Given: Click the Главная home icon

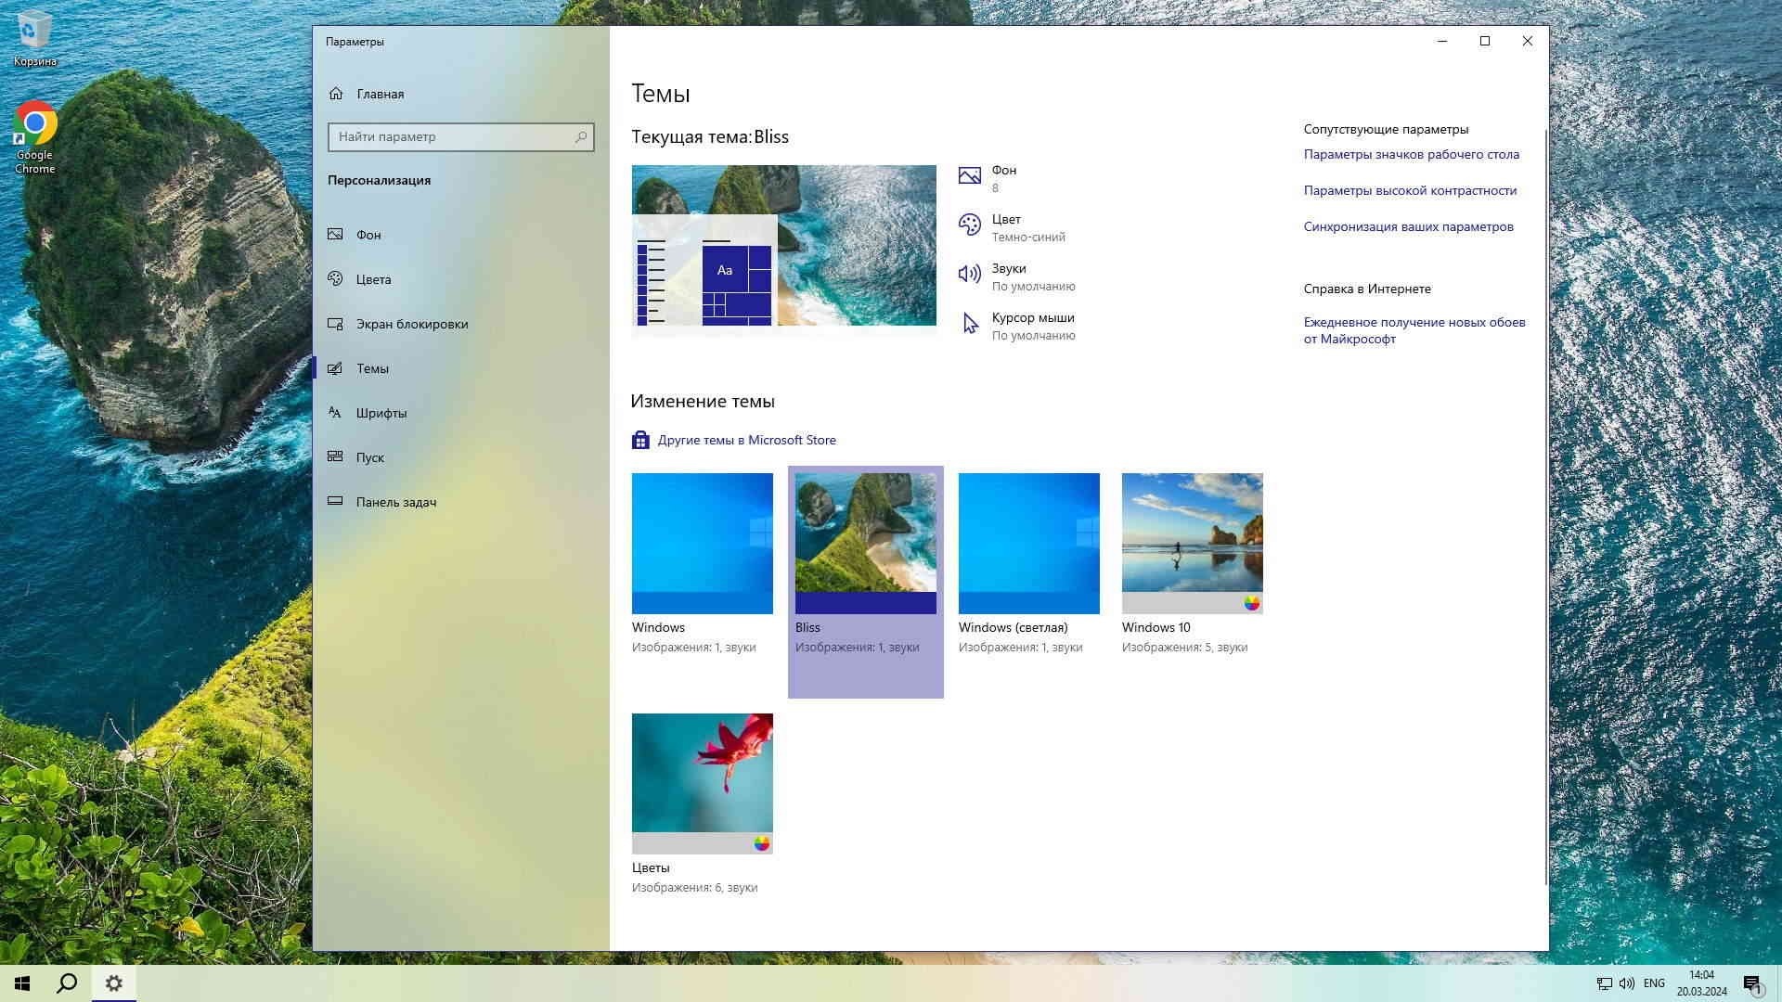Looking at the screenshot, I should coord(336,94).
